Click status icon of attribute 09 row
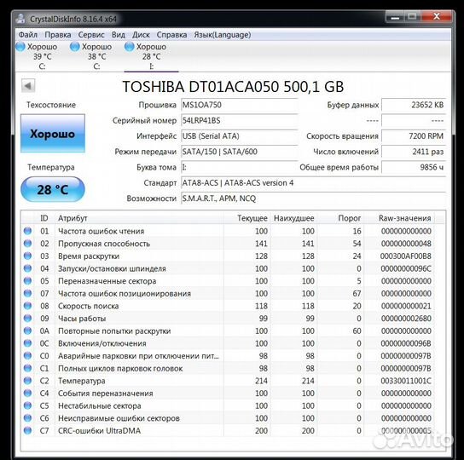 click(27, 318)
